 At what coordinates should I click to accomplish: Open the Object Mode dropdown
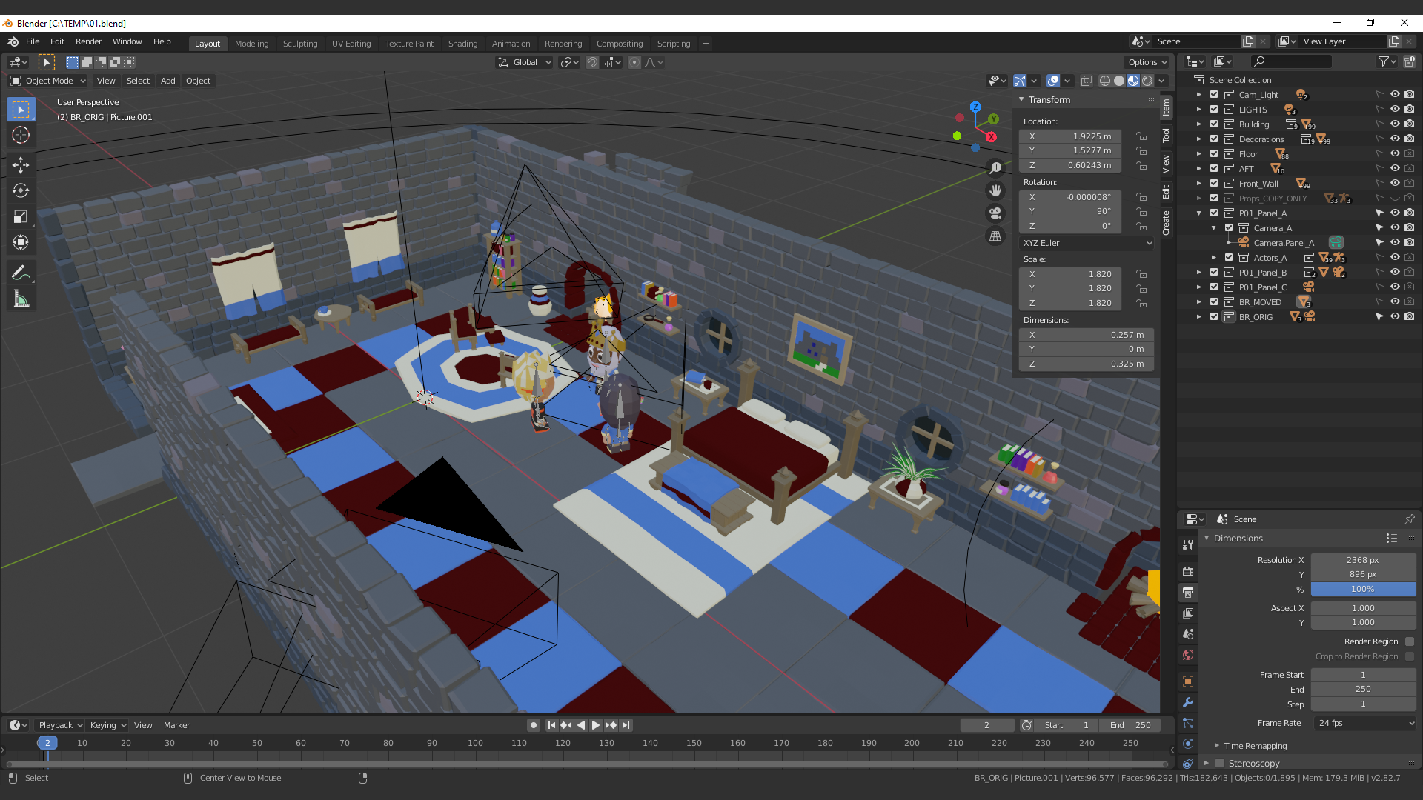click(49, 81)
